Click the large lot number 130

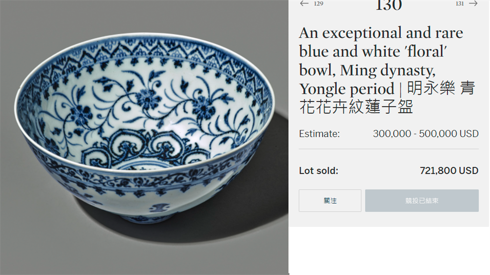pyautogui.click(x=388, y=5)
